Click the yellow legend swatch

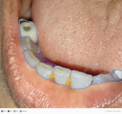(x=15, y=111)
